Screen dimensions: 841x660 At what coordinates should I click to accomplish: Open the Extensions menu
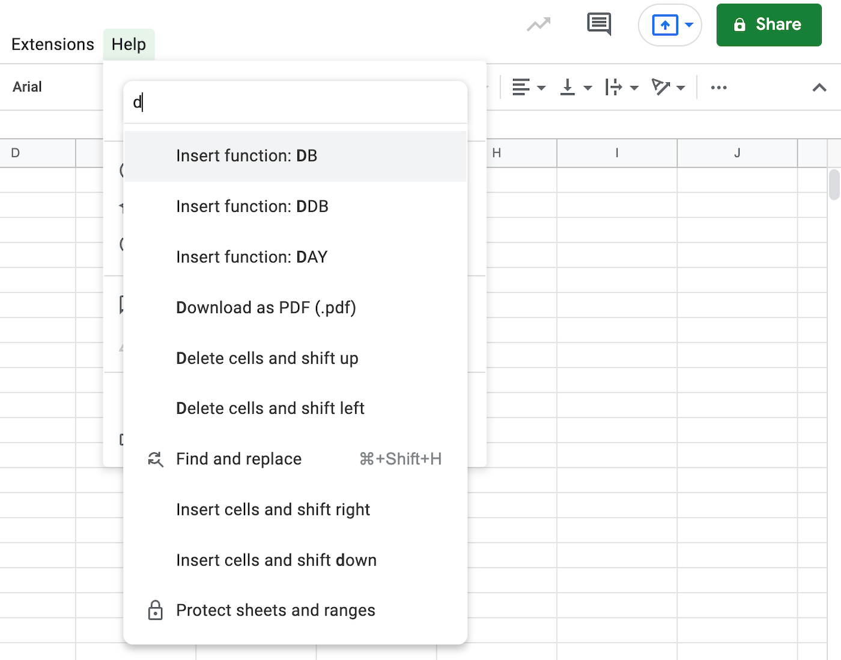point(52,44)
